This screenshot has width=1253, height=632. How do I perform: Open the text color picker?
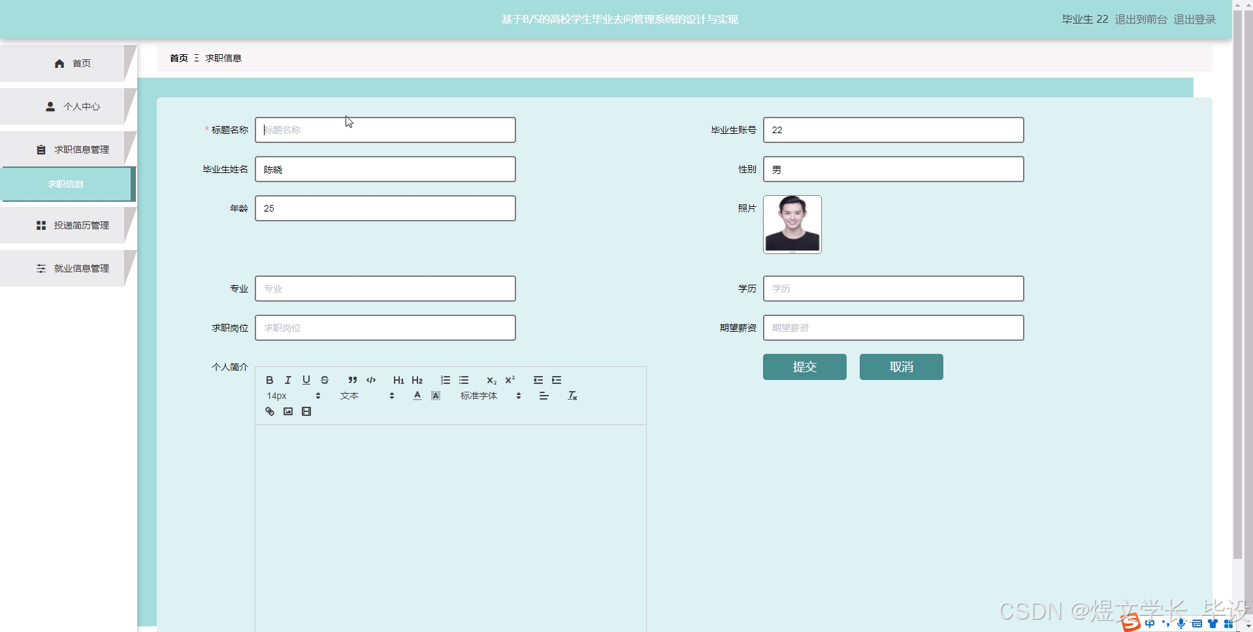click(x=416, y=395)
